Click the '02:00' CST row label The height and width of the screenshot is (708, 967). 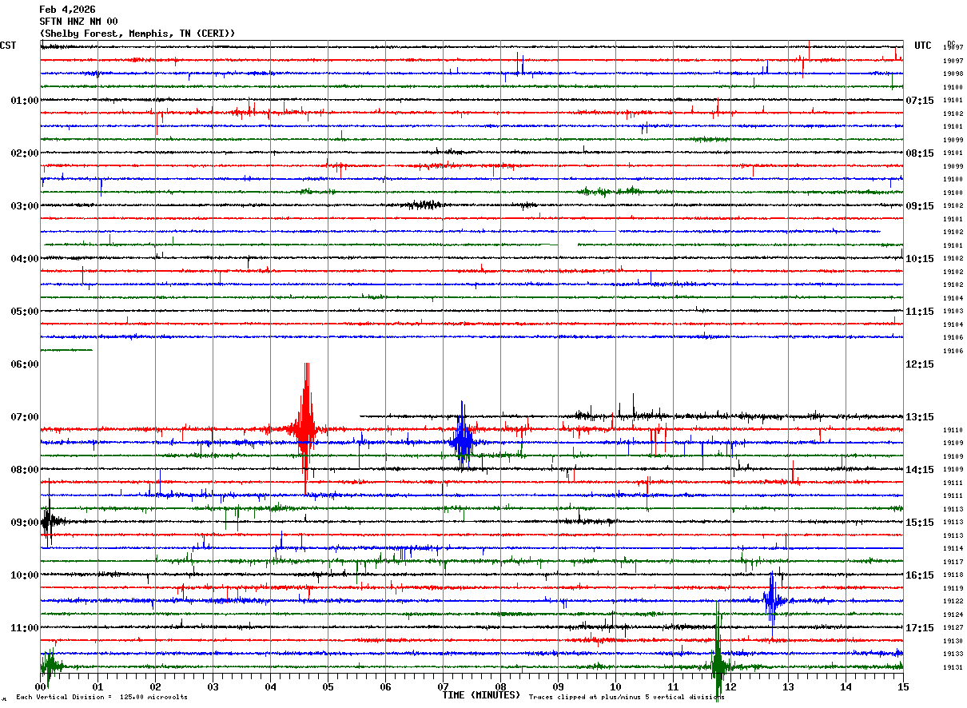click(25, 153)
